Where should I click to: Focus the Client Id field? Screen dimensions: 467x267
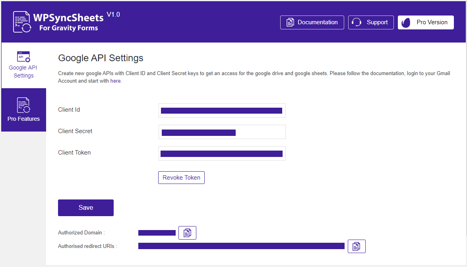point(222,110)
